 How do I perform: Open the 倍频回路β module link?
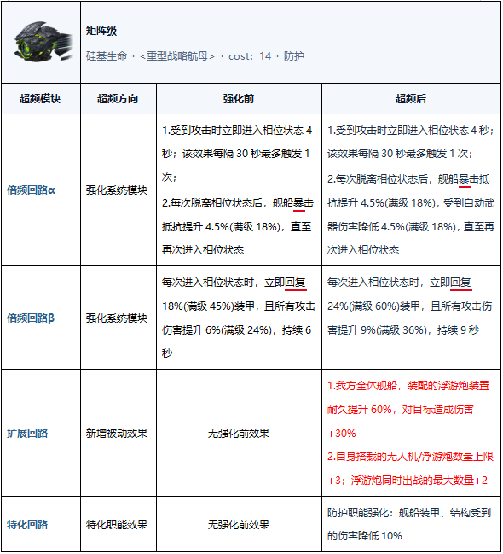(31, 318)
